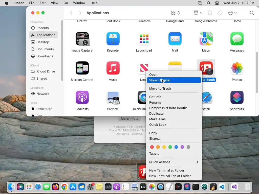259x194 pixels.
Task: Expand the Quick Actions submenu
Action: (174, 162)
